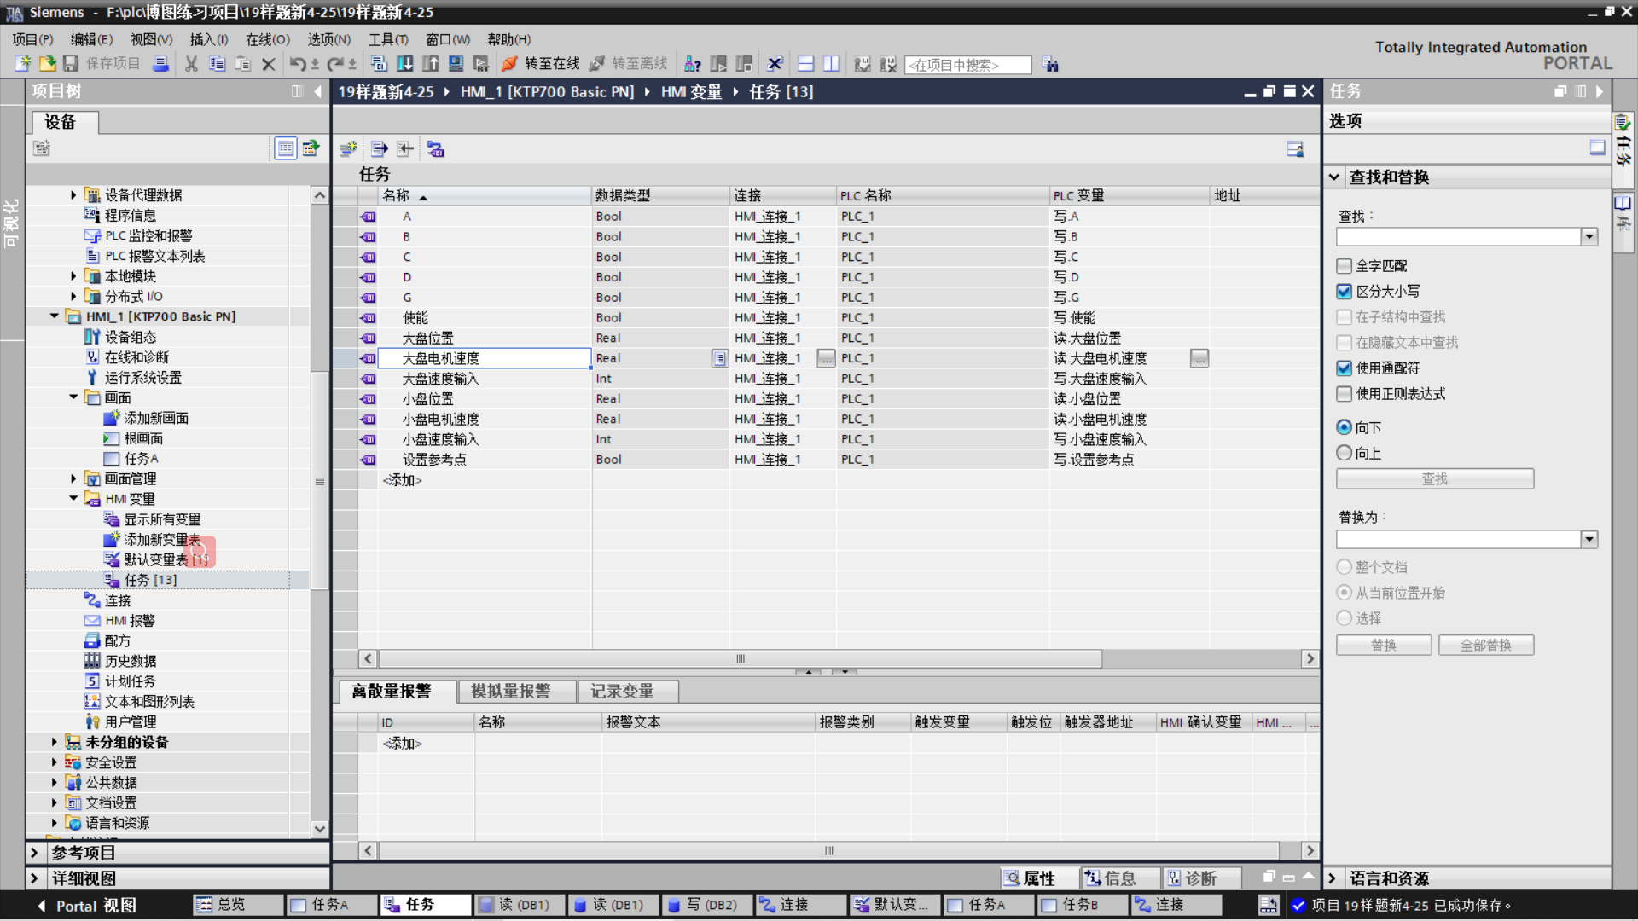
Task: Open the 查找 combo box dropdown
Action: 1589,237
